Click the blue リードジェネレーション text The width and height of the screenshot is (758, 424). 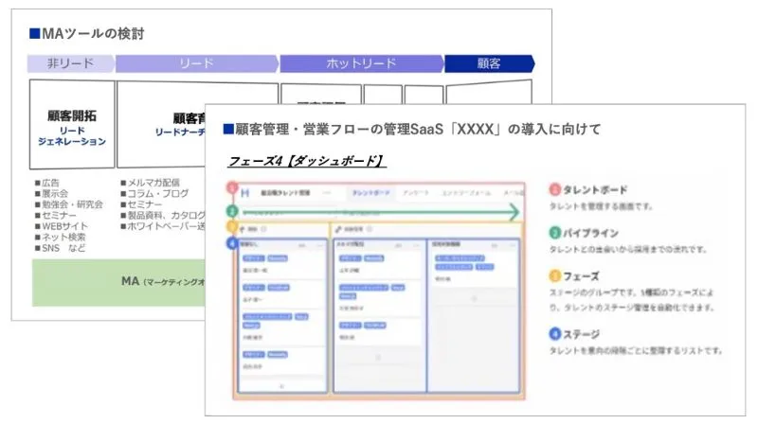click(72, 136)
